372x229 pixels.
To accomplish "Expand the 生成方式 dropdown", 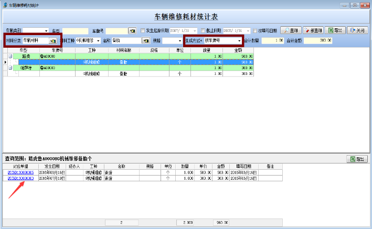I will (x=239, y=40).
